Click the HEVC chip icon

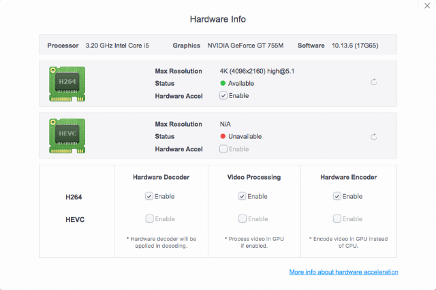67,136
